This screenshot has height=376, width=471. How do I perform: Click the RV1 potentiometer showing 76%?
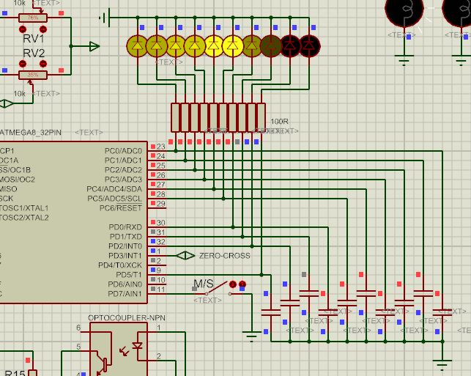click(x=33, y=17)
